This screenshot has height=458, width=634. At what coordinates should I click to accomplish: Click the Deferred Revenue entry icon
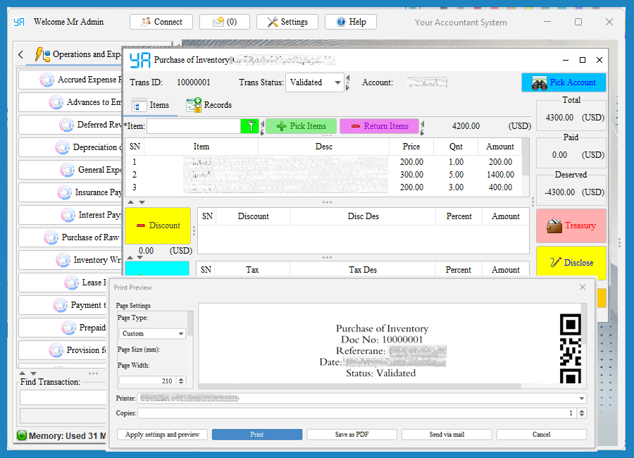coord(66,125)
